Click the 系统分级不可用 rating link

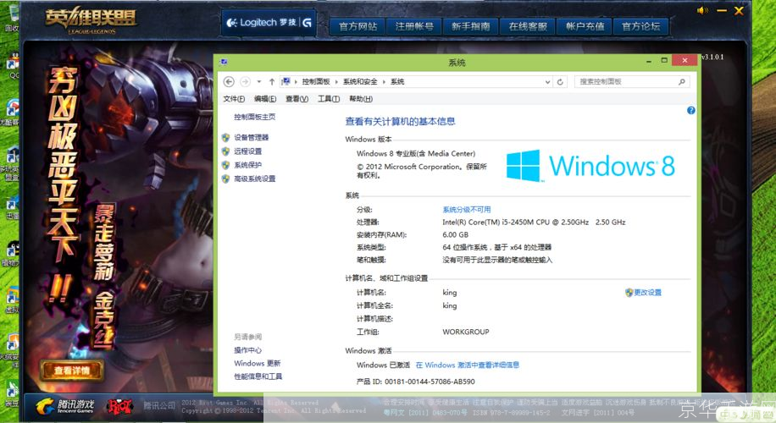click(466, 210)
